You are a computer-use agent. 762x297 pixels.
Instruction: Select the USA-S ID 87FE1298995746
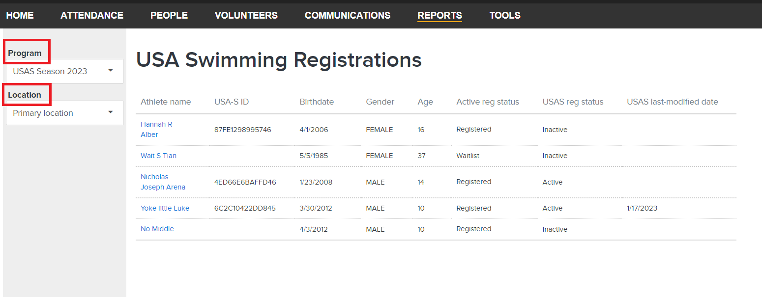(243, 130)
